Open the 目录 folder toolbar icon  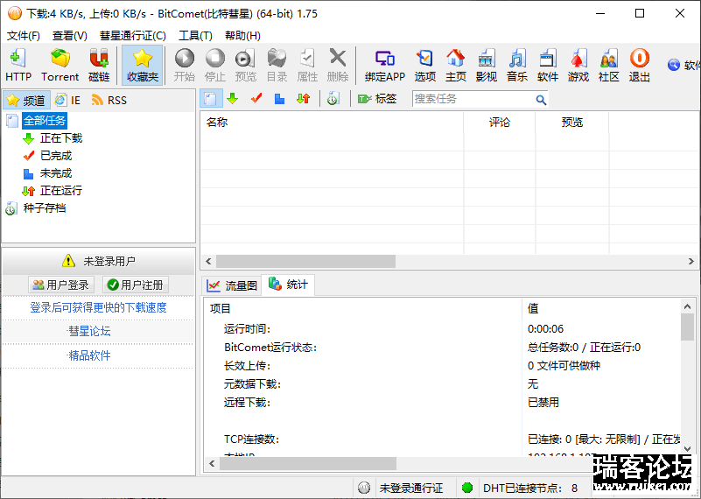point(277,66)
